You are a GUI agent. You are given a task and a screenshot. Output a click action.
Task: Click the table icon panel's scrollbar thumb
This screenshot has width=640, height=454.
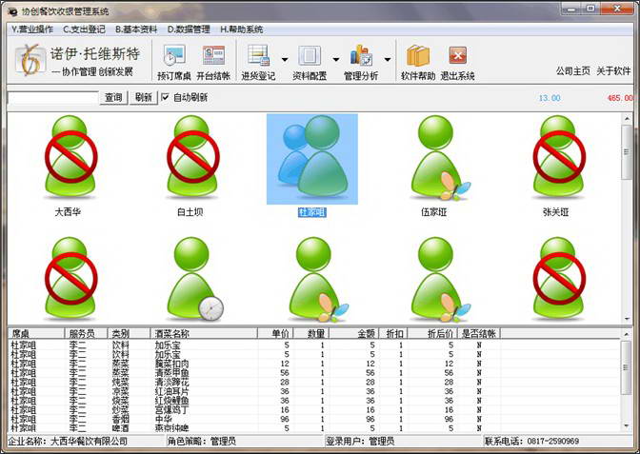coord(627,152)
